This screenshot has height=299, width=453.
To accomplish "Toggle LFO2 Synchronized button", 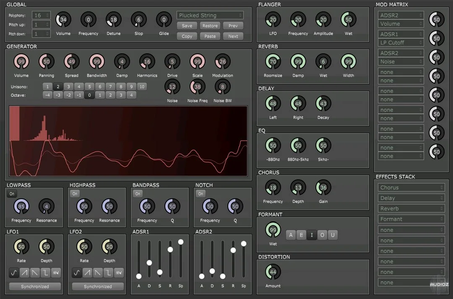I will pyautogui.click(x=98, y=286).
